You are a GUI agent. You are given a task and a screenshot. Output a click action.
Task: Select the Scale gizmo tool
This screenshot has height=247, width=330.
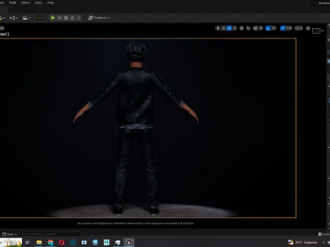tap(234, 28)
